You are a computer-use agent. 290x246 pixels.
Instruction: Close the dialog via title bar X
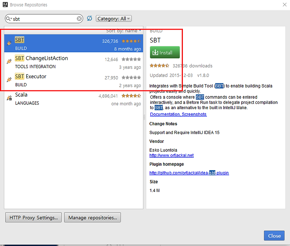(284, 4)
